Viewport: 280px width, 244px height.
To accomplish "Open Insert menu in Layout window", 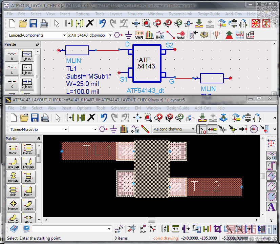I will (x=66, y=108).
